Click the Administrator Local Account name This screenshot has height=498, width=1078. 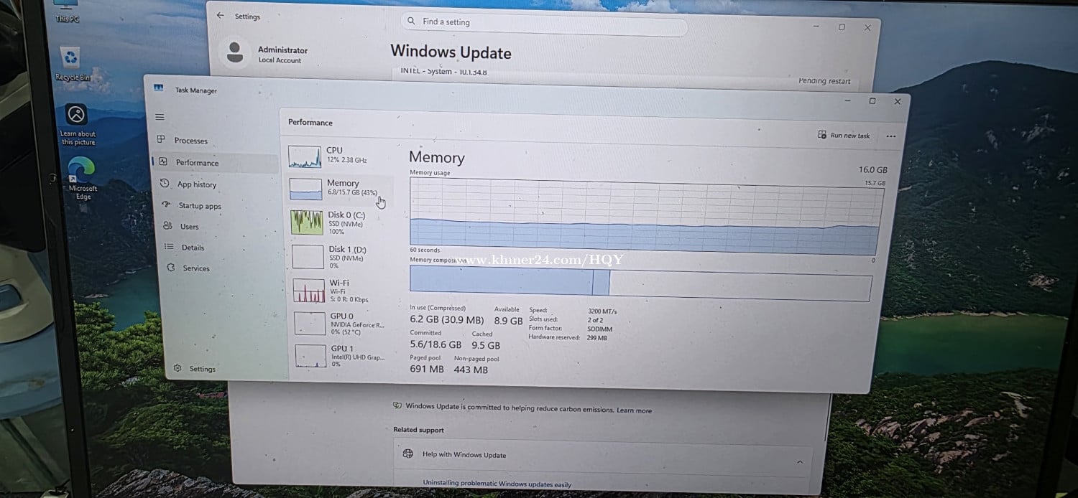[282, 55]
